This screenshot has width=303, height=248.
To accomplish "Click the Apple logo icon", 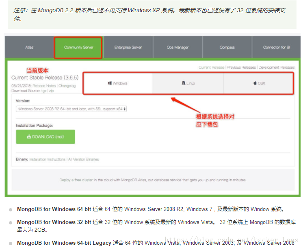I will 255,83.
